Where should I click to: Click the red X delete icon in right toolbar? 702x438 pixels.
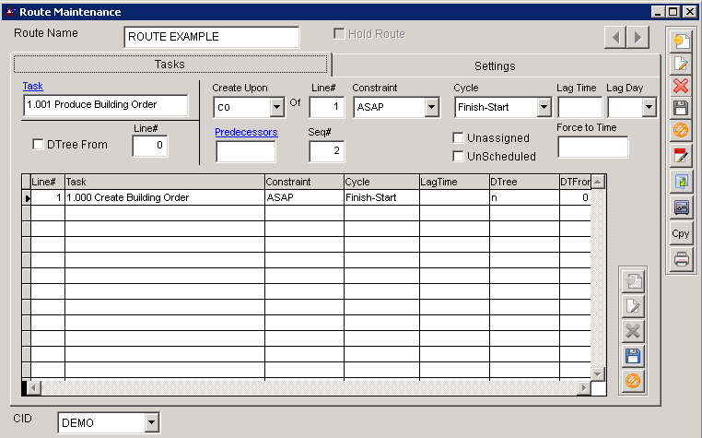point(681,86)
